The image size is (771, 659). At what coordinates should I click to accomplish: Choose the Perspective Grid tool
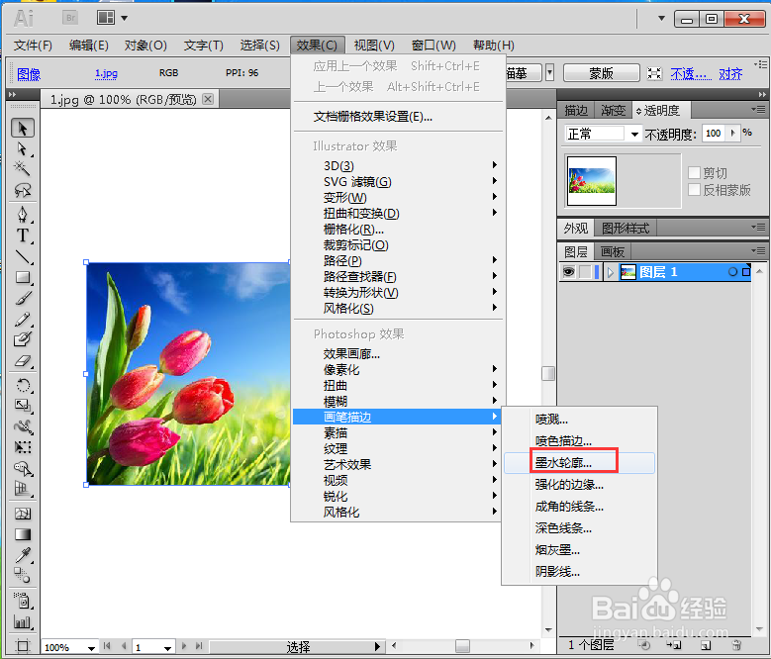click(23, 489)
